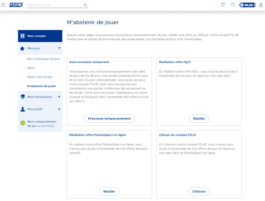Viewport: 265px width, 201px height.
Task: Click the text starting 'Depuis cette page'
Action: [x=153, y=37]
